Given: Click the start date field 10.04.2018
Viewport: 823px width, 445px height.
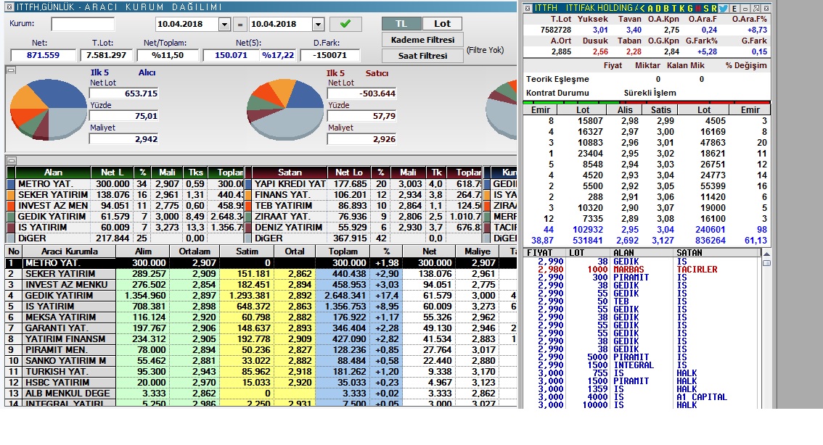Looking at the screenshot, I should point(187,24).
